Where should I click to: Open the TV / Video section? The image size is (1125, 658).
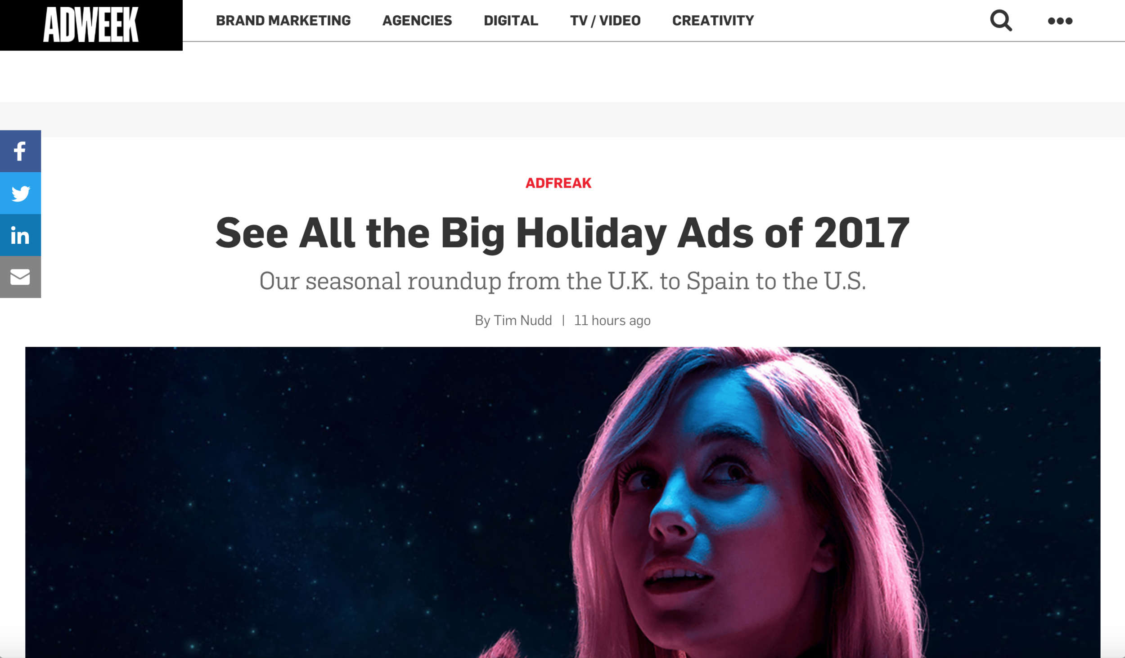point(605,21)
